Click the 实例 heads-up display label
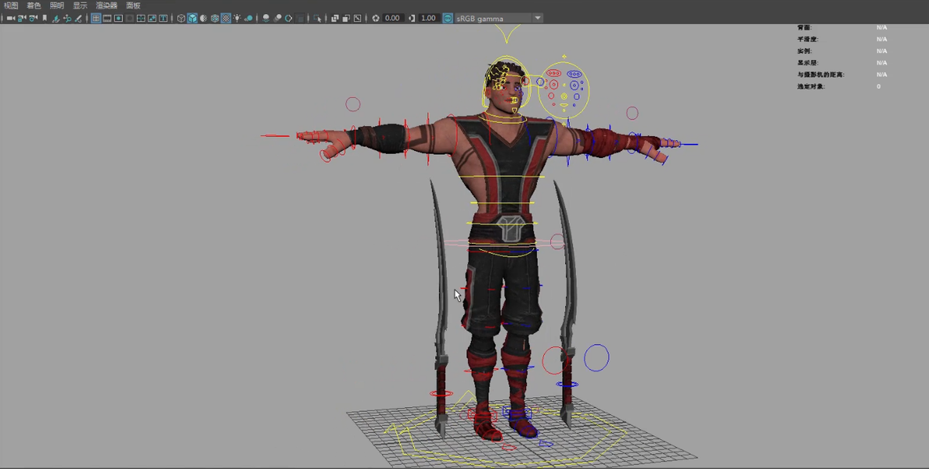Screen dimensions: 929x469 click(x=804, y=51)
